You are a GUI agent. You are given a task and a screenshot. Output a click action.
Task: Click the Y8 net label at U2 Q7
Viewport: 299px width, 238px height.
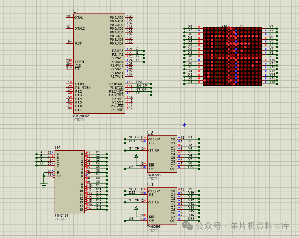coord(190,163)
